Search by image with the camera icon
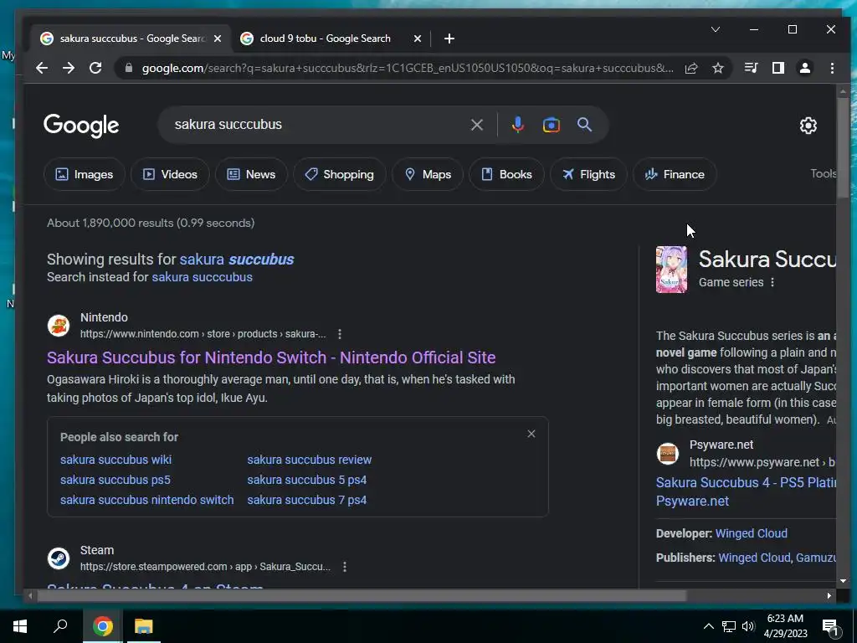Screen dimensions: 857x643 [x=551, y=125]
